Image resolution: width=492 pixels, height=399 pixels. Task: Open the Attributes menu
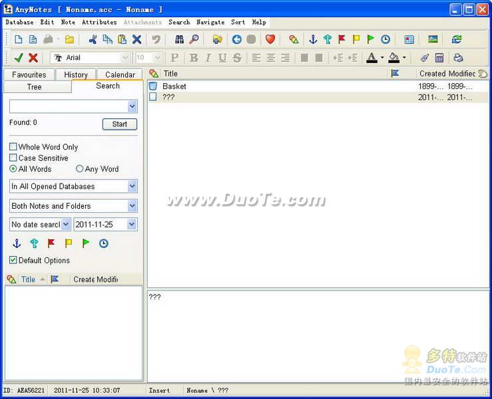99,22
